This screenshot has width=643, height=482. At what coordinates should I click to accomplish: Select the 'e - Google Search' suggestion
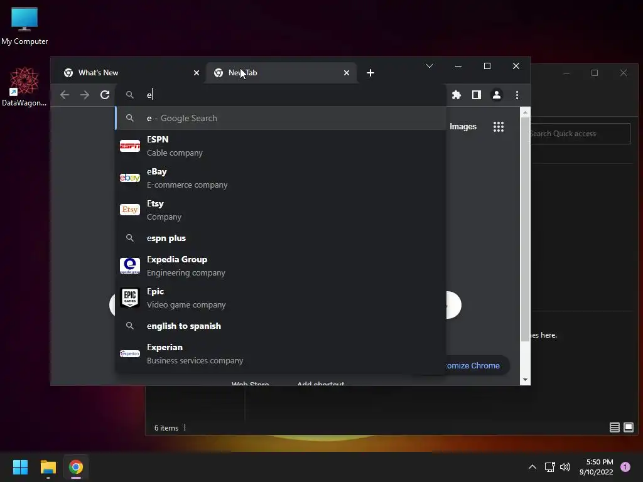[281, 118]
